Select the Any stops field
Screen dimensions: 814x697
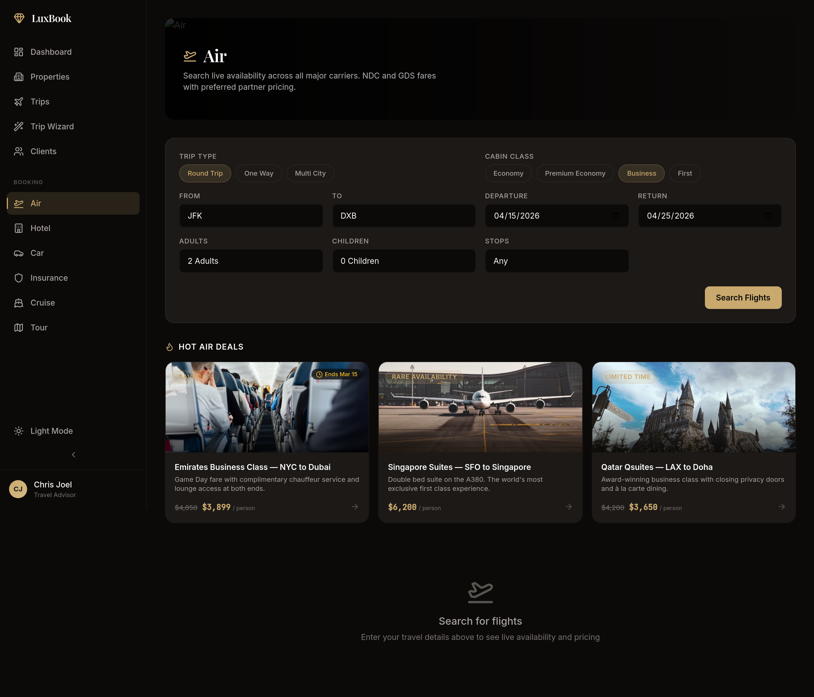[556, 261]
